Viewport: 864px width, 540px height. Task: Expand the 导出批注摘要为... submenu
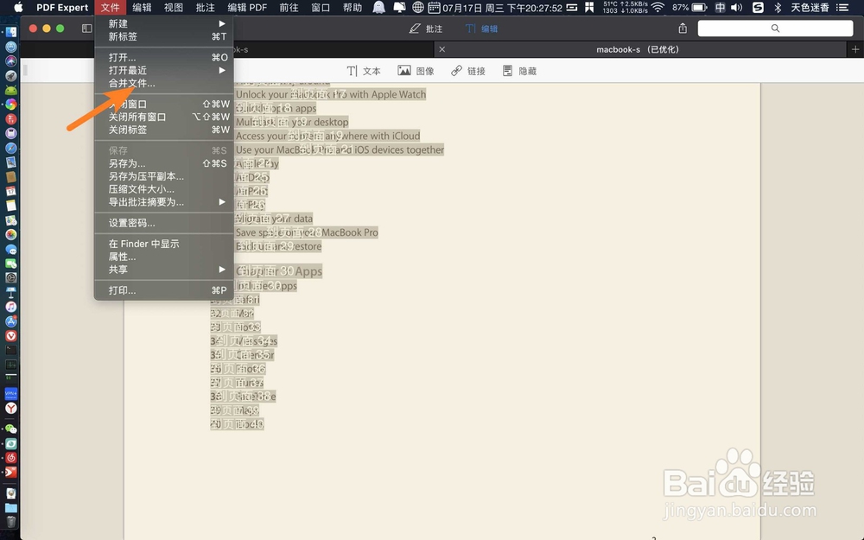(164, 201)
